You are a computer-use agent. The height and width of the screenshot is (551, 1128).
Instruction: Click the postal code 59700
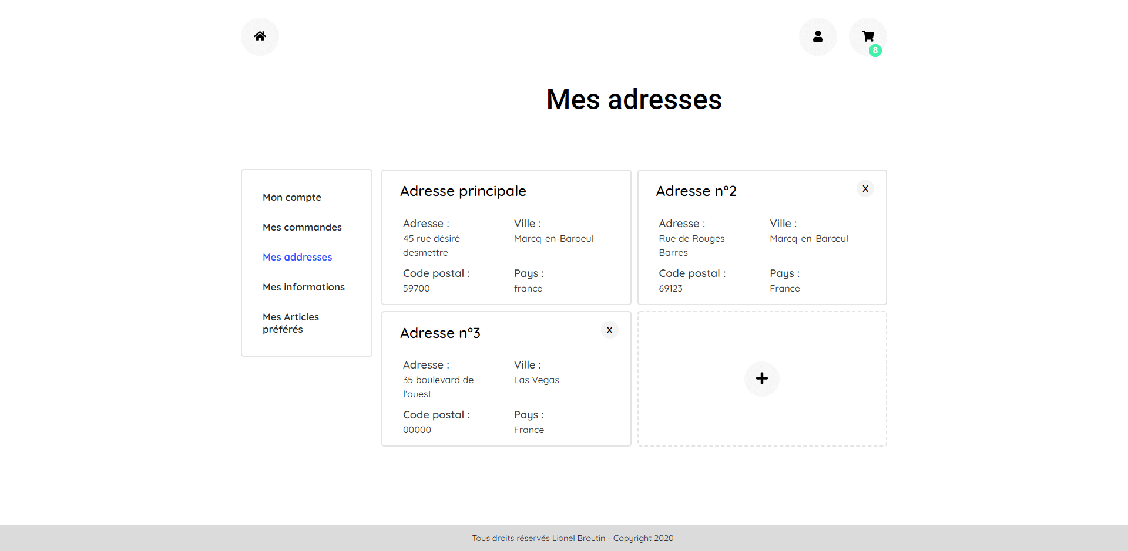click(x=417, y=289)
